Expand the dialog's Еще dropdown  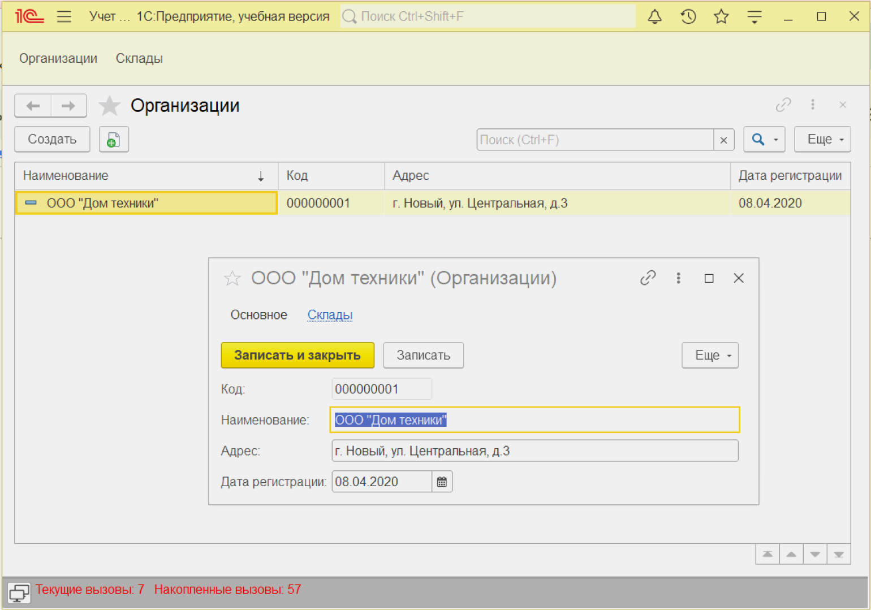click(710, 356)
